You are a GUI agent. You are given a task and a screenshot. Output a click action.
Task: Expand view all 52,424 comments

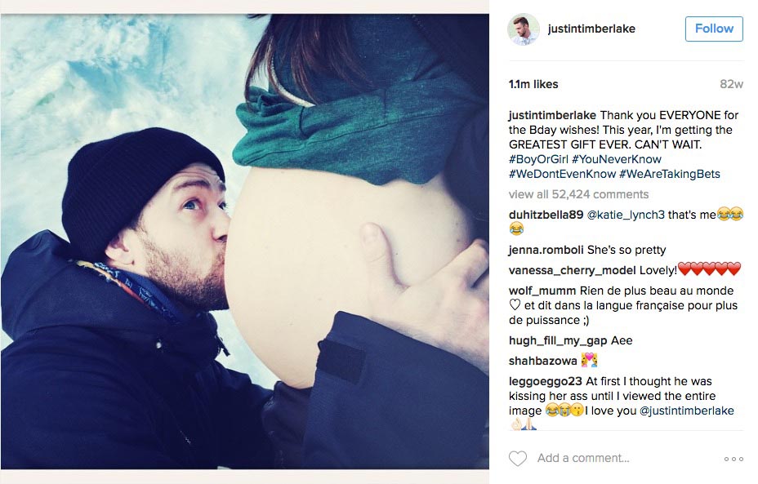[578, 194]
